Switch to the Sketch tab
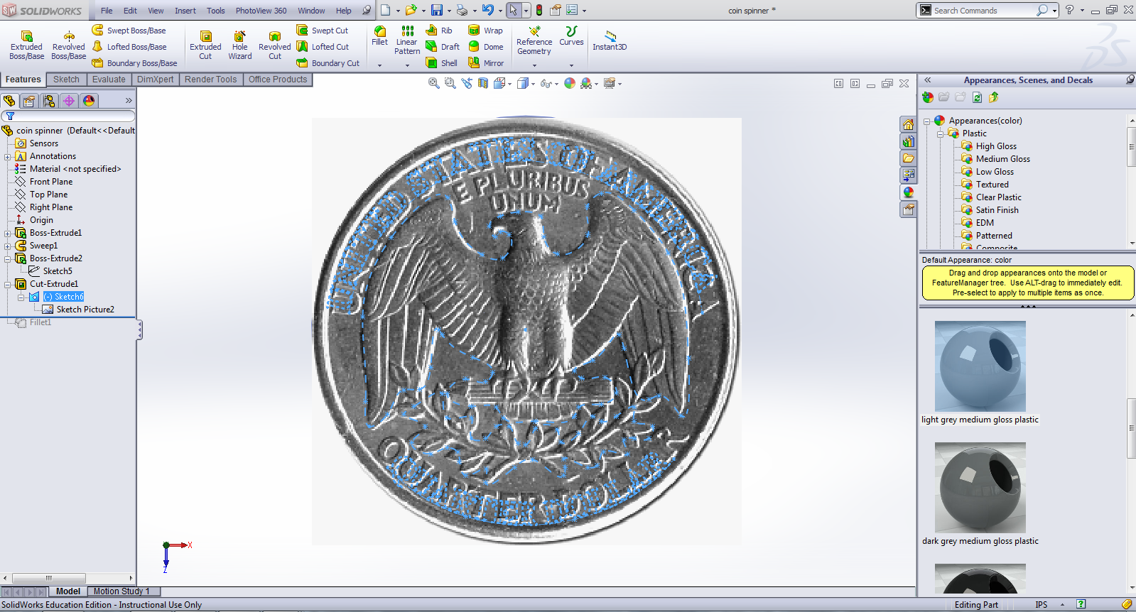 click(x=66, y=80)
